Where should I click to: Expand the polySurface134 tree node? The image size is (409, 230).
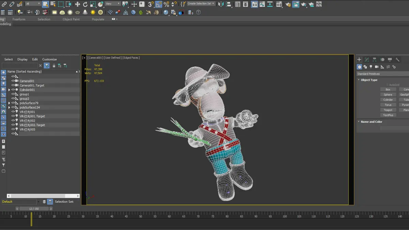(9, 107)
